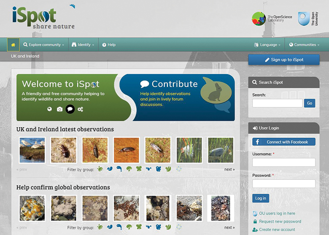The image size is (329, 235).
Task: Select the cogs slide icon in welcome banner
Action: click(80, 109)
